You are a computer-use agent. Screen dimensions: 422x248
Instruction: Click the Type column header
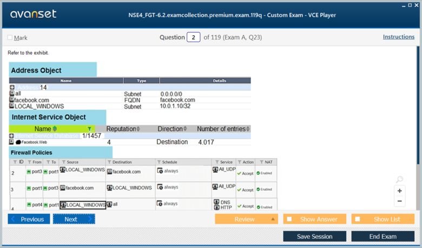click(141, 81)
